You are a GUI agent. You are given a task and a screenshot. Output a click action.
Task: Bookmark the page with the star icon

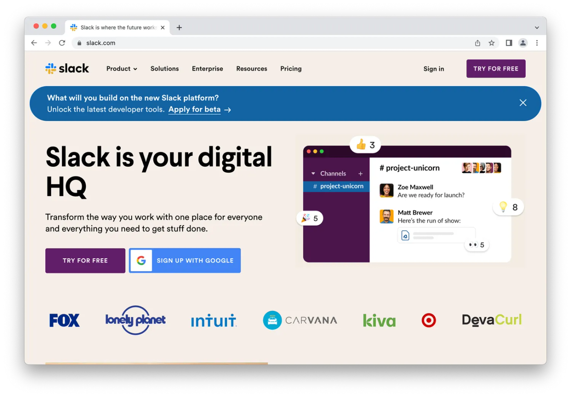pyautogui.click(x=492, y=42)
